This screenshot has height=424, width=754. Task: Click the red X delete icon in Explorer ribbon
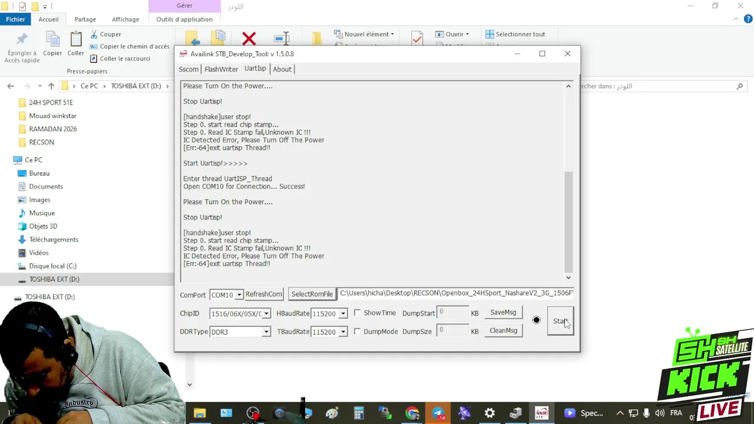pyautogui.click(x=249, y=39)
